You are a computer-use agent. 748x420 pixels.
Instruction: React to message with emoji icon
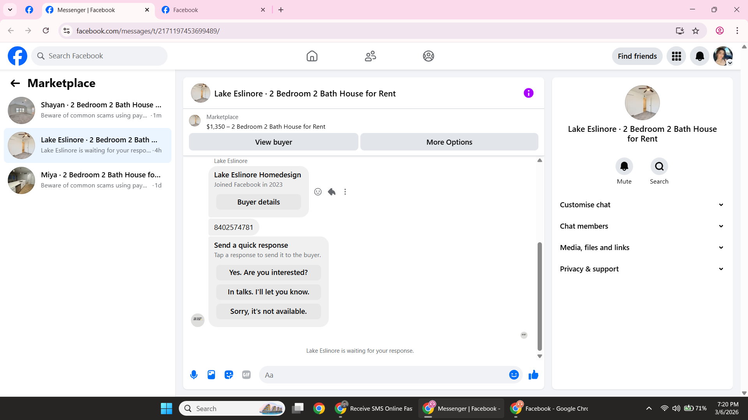tap(318, 192)
